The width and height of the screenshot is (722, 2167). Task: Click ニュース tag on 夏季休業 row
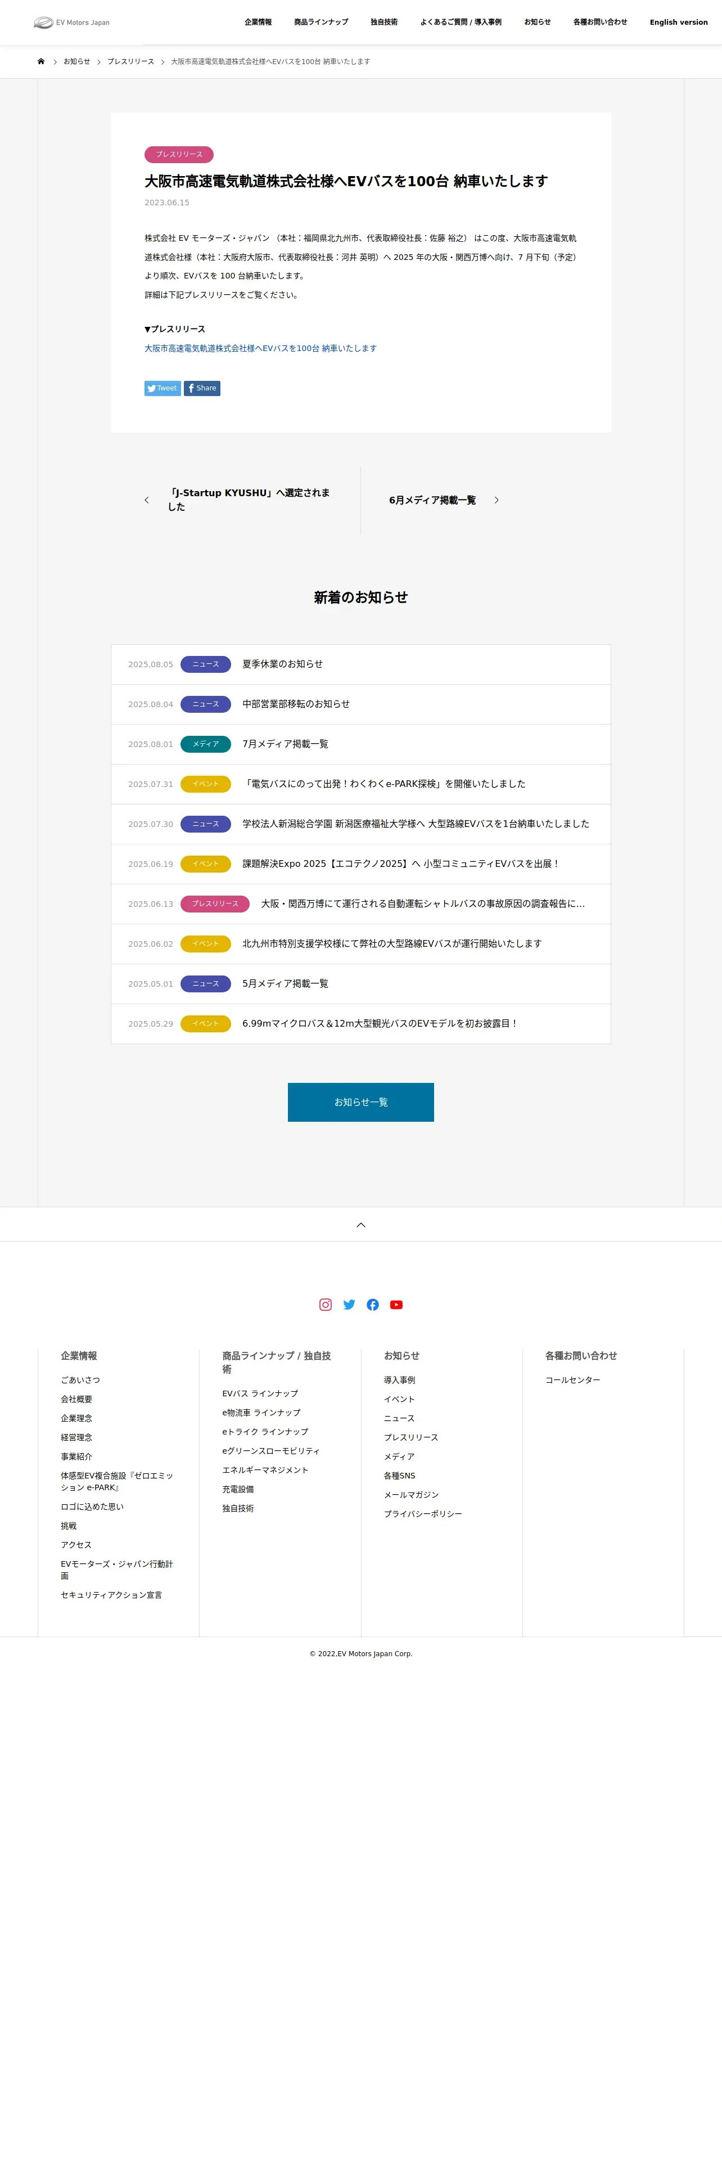(206, 664)
